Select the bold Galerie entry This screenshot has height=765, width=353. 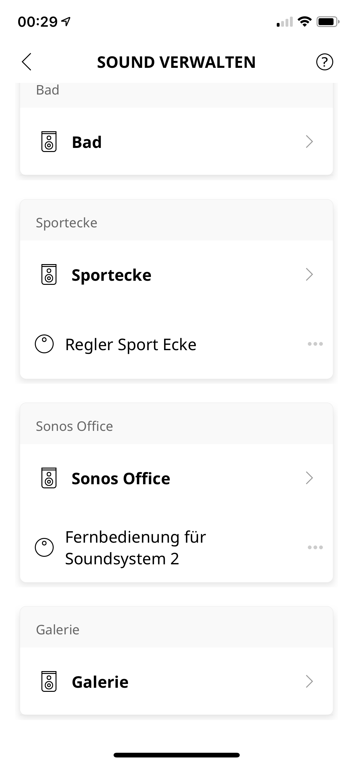(x=100, y=682)
